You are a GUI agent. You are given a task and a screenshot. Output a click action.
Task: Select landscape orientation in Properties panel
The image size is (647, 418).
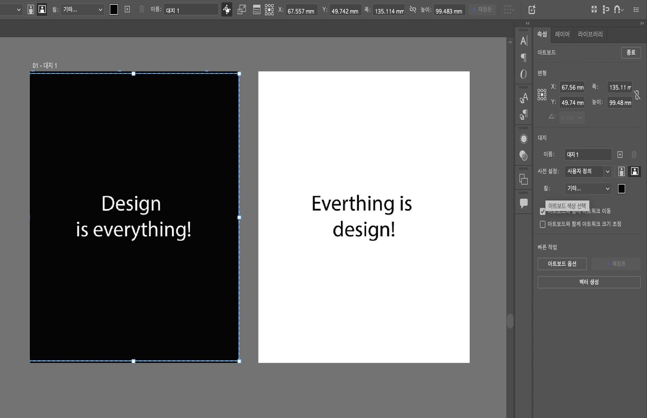634,171
